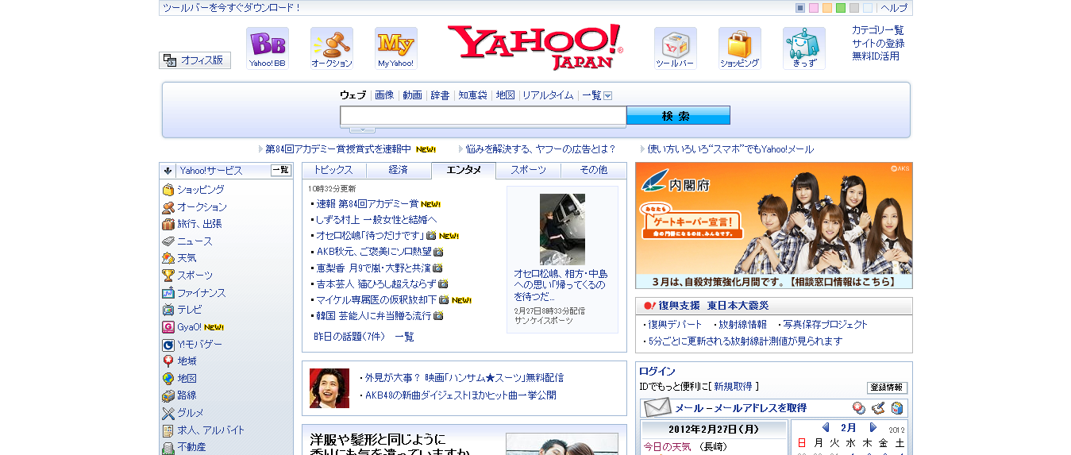Click the 登録情報 button
The image size is (1071, 455).
pos(887,388)
